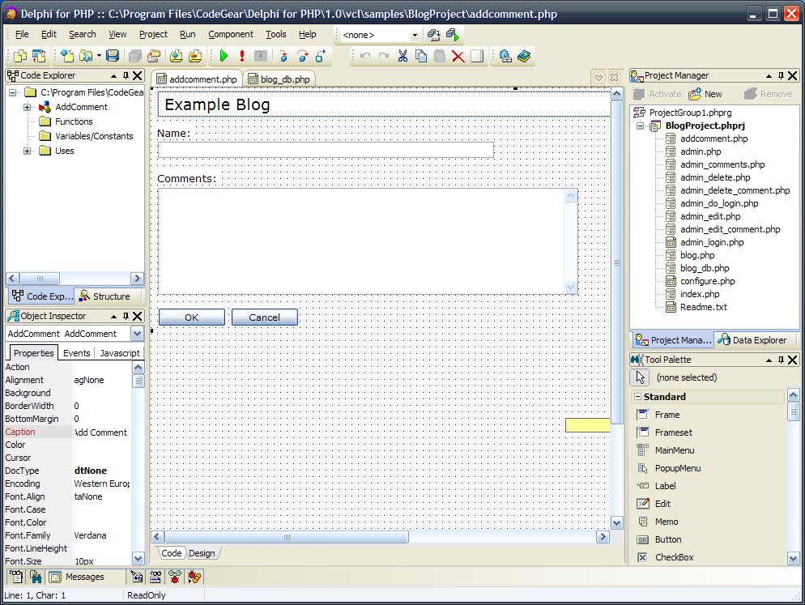The width and height of the screenshot is (805, 605).
Task: Collapse the root C:\Program Files node
Action: pyautogui.click(x=13, y=92)
